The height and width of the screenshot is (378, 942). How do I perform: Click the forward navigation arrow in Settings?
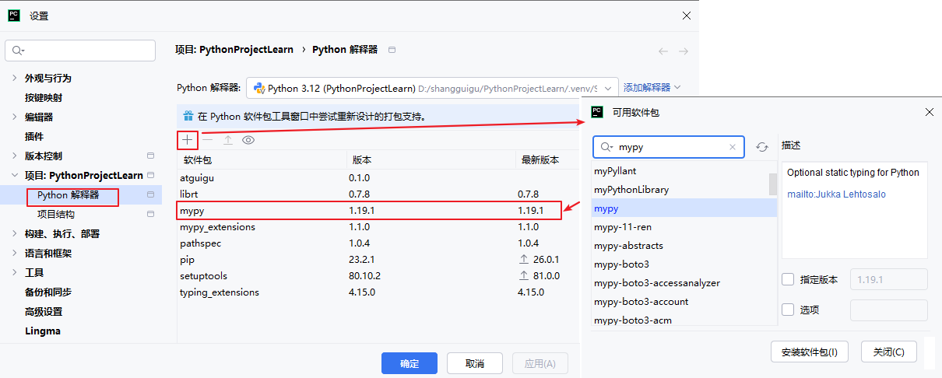pos(684,51)
